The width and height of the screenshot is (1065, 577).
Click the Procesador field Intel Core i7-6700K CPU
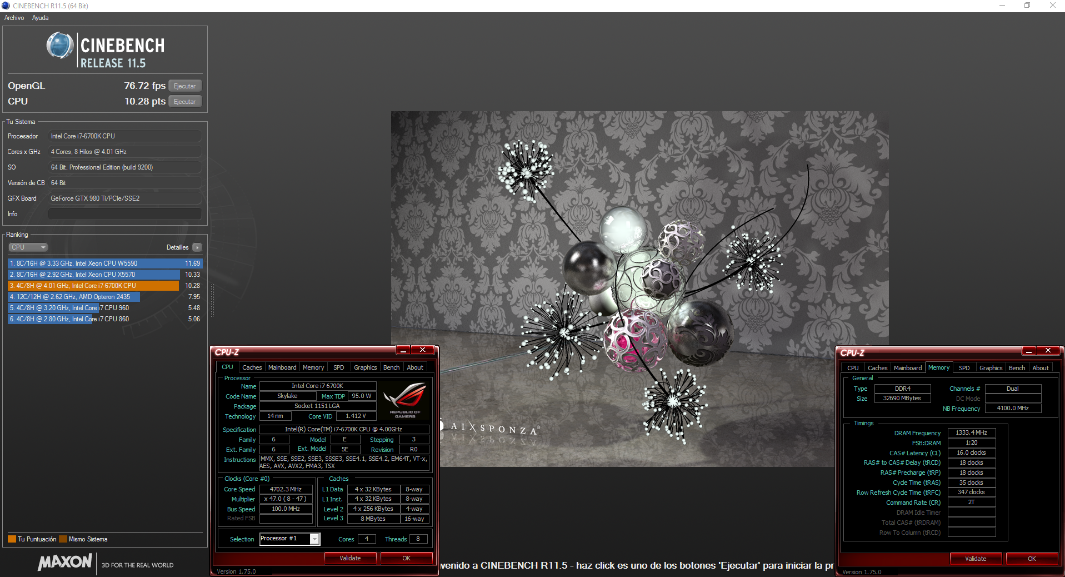[x=124, y=136]
